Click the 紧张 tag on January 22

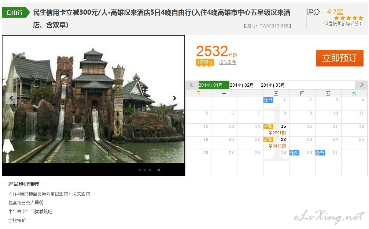(x=268, y=139)
